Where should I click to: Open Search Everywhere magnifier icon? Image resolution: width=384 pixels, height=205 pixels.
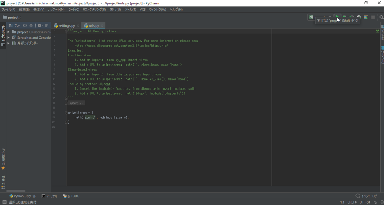tap(381, 17)
